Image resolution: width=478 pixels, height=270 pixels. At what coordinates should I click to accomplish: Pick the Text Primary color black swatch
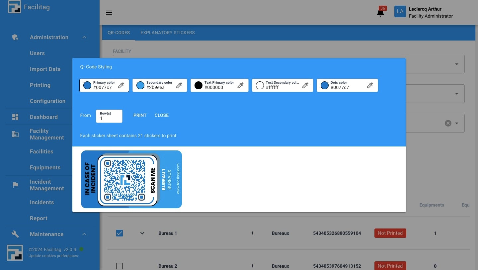coord(199,85)
